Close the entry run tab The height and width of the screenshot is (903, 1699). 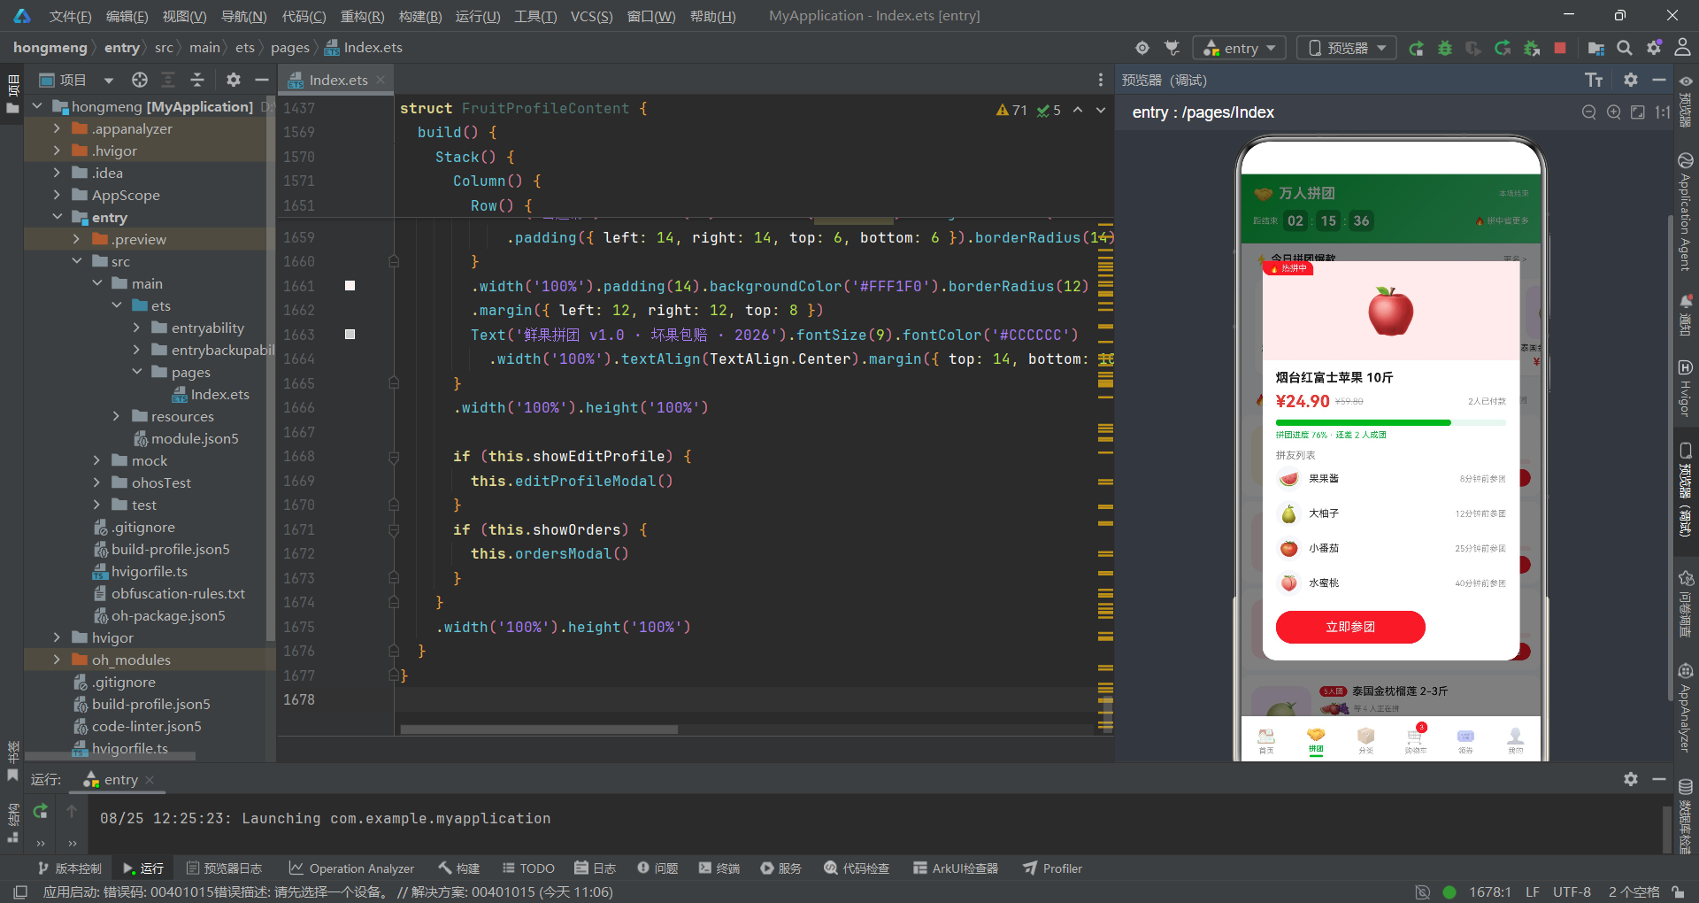click(150, 780)
